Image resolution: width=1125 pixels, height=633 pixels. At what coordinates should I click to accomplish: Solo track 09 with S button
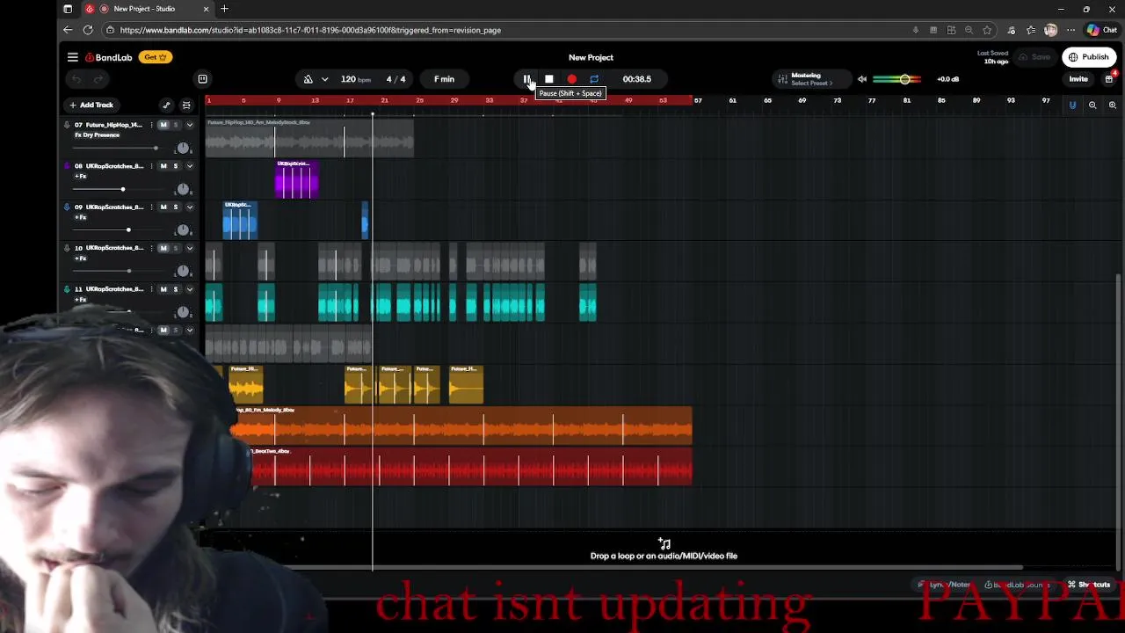point(175,207)
